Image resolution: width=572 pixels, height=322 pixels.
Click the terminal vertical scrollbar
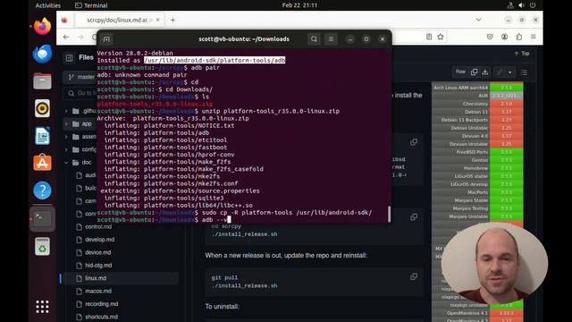pos(390,214)
